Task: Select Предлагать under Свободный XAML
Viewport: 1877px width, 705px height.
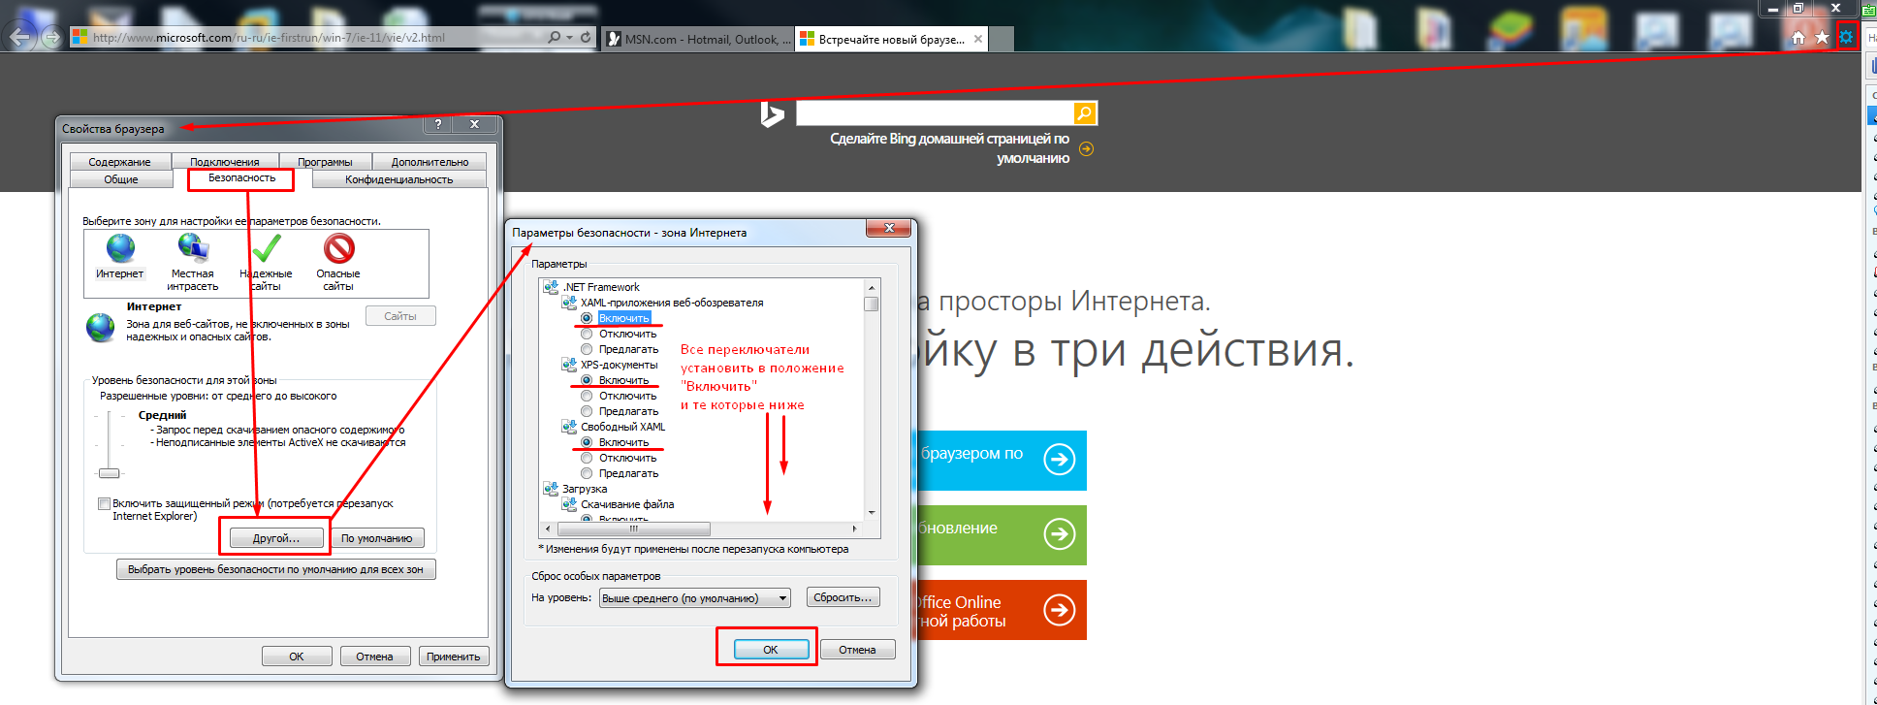Action: [587, 473]
